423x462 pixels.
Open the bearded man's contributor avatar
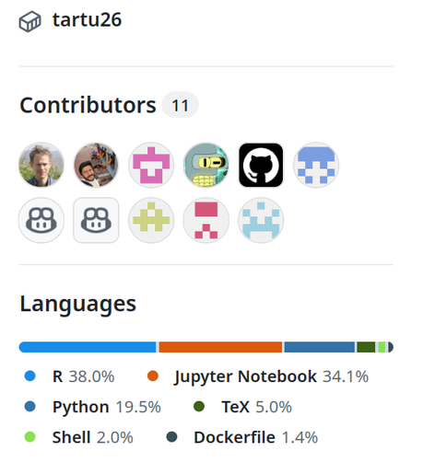click(x=96, y=165)
